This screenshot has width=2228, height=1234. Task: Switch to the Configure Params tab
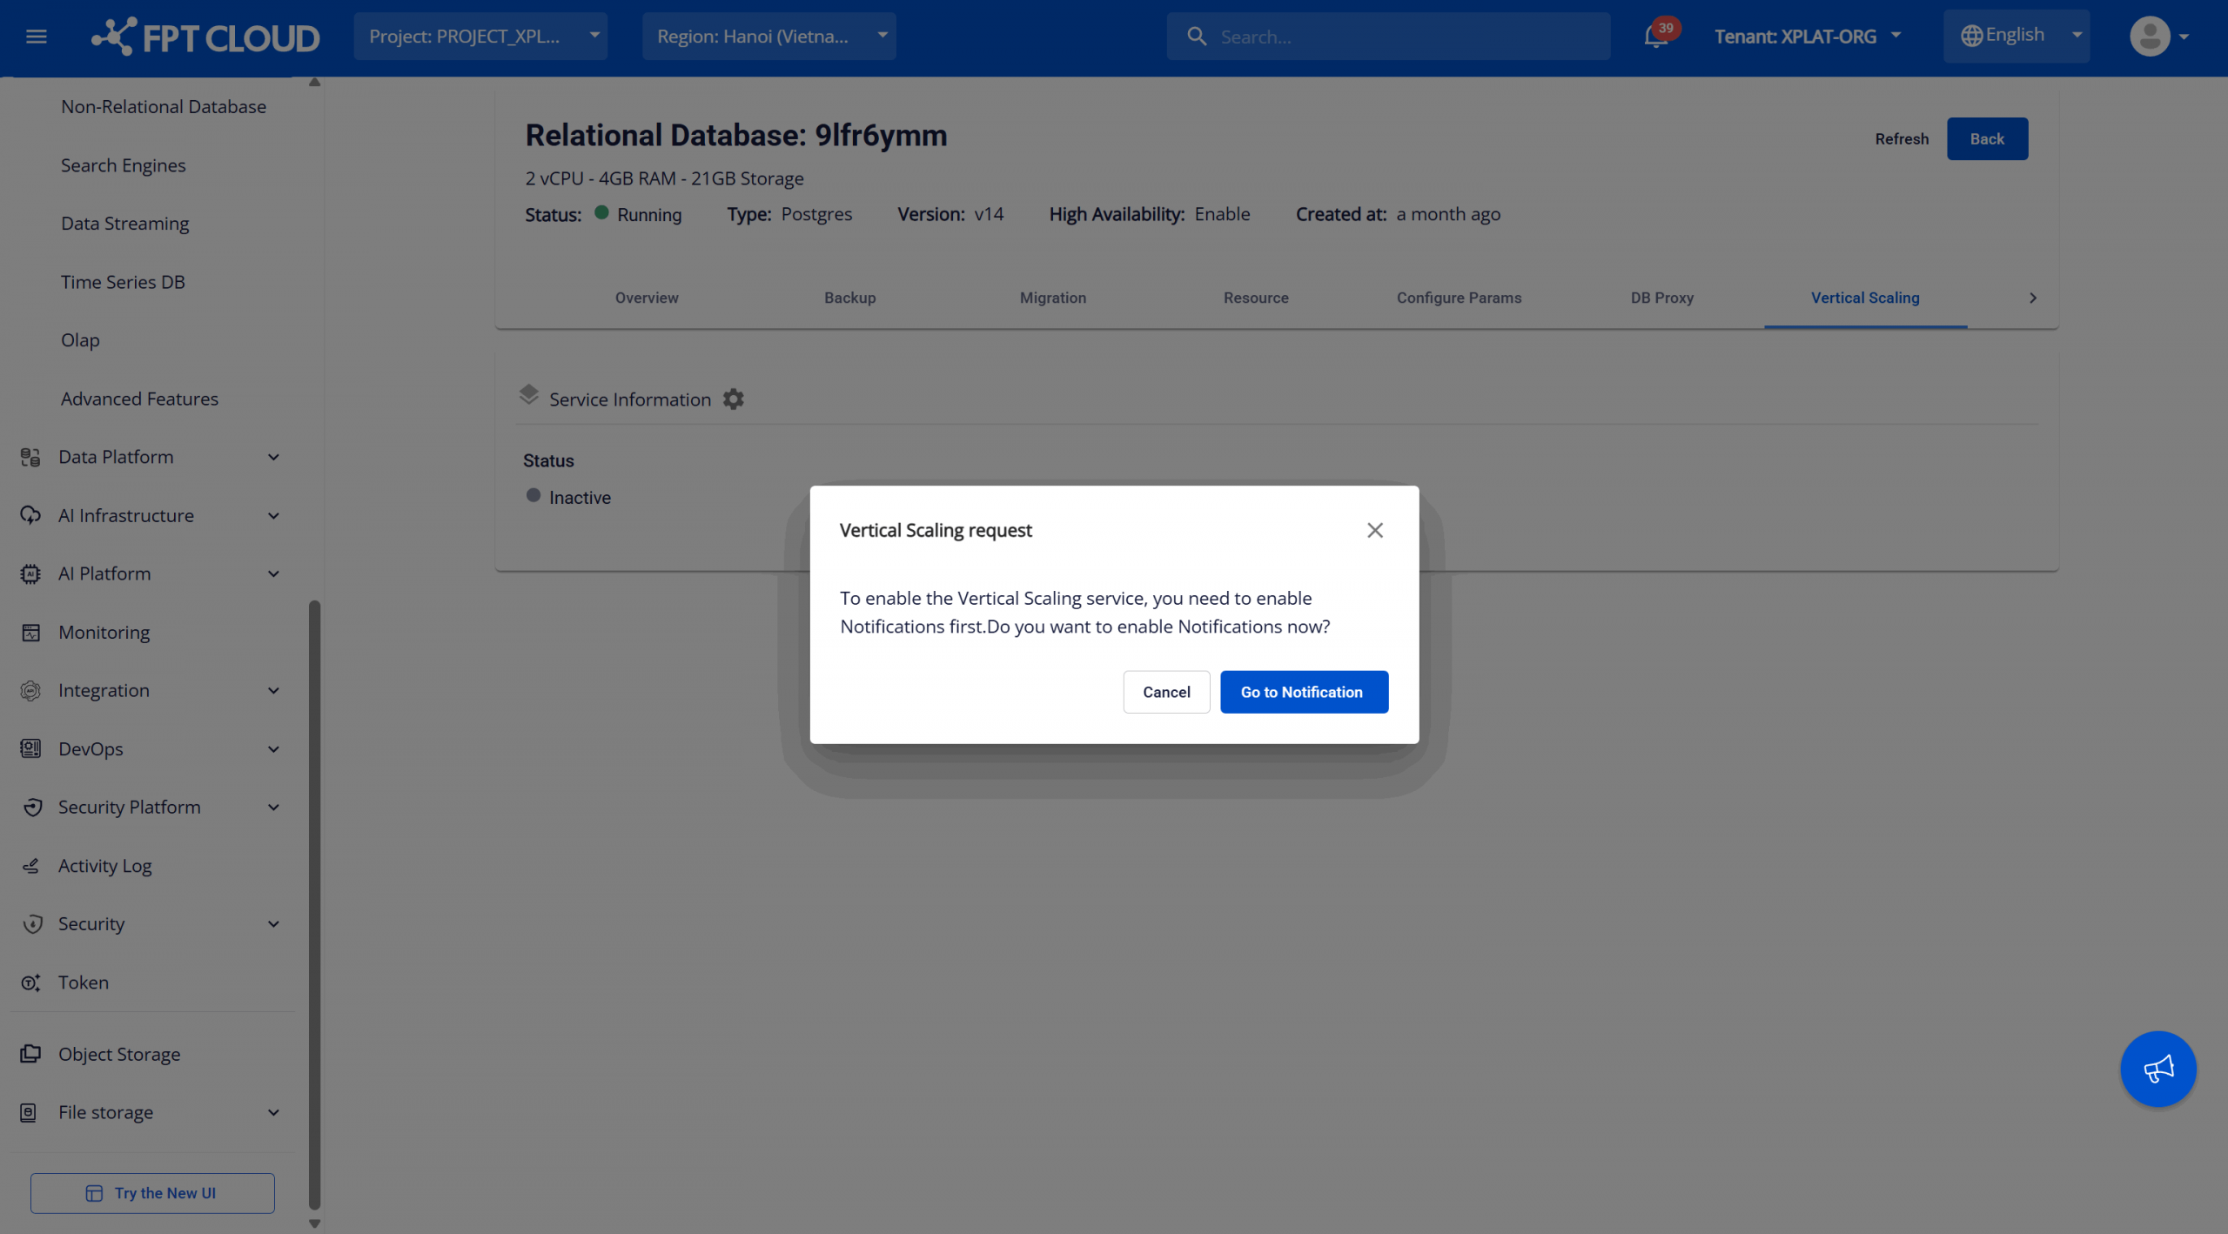(1459, 298)
